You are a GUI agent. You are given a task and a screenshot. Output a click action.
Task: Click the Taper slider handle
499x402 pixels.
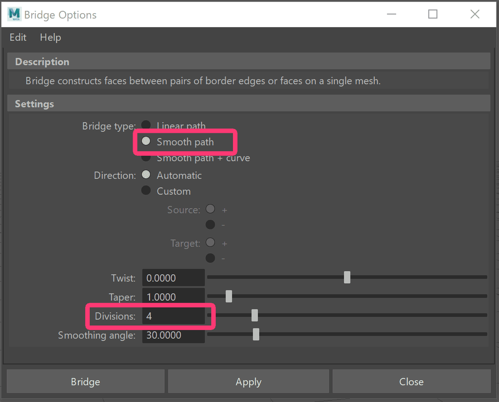pyautogui.click(x=229, y=296)
